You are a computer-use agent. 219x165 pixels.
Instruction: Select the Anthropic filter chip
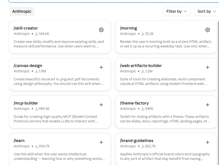coord(22,11)
